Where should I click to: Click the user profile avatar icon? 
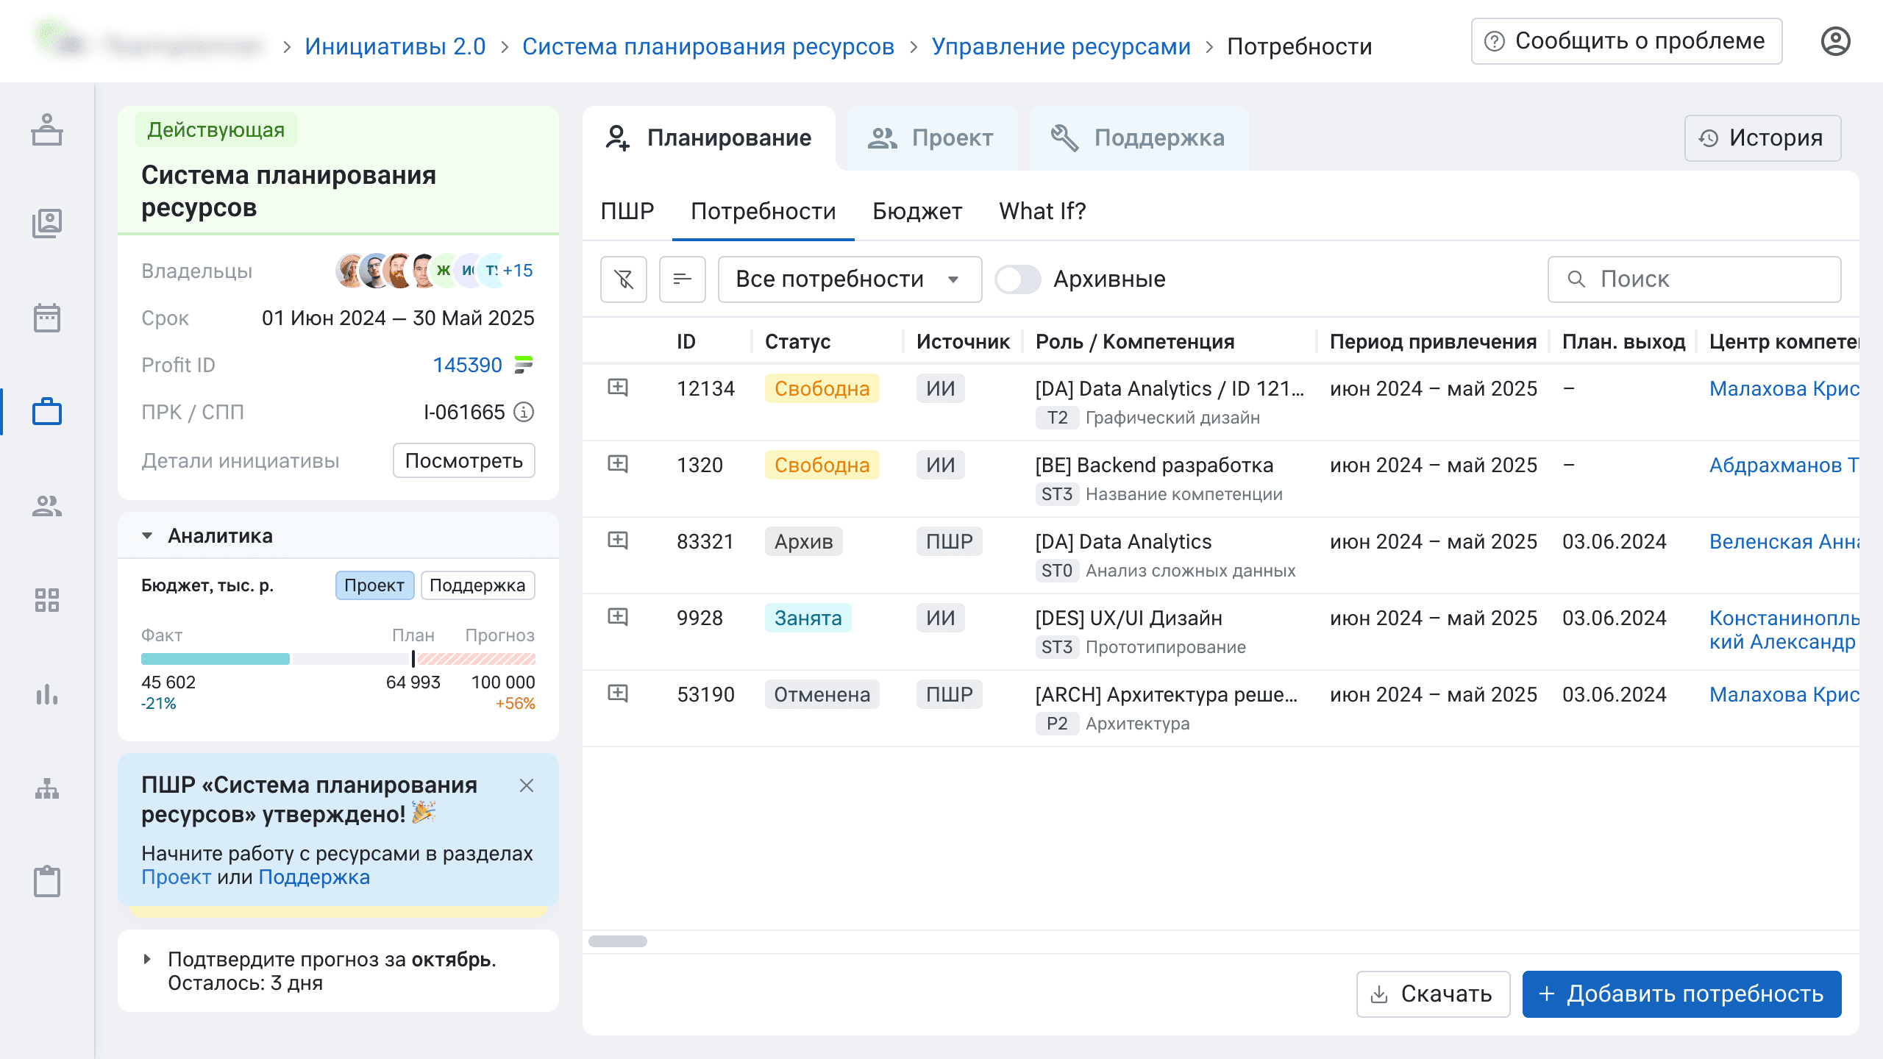coord(1835,41)
